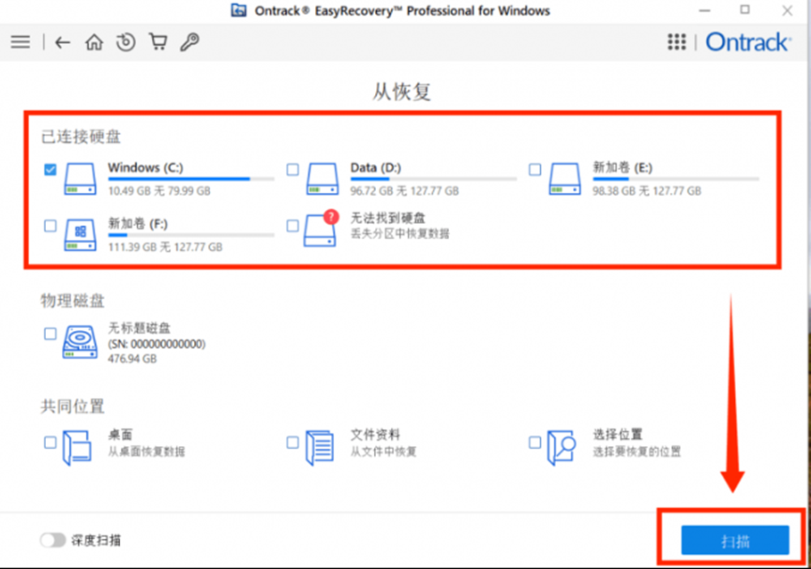This screenshot has width=811, height=569.
Task: Check the 桌面 checkbox
Action: [x=51, y=442]
